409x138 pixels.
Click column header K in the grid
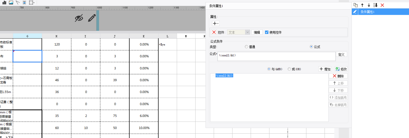[x=144, y=36]
